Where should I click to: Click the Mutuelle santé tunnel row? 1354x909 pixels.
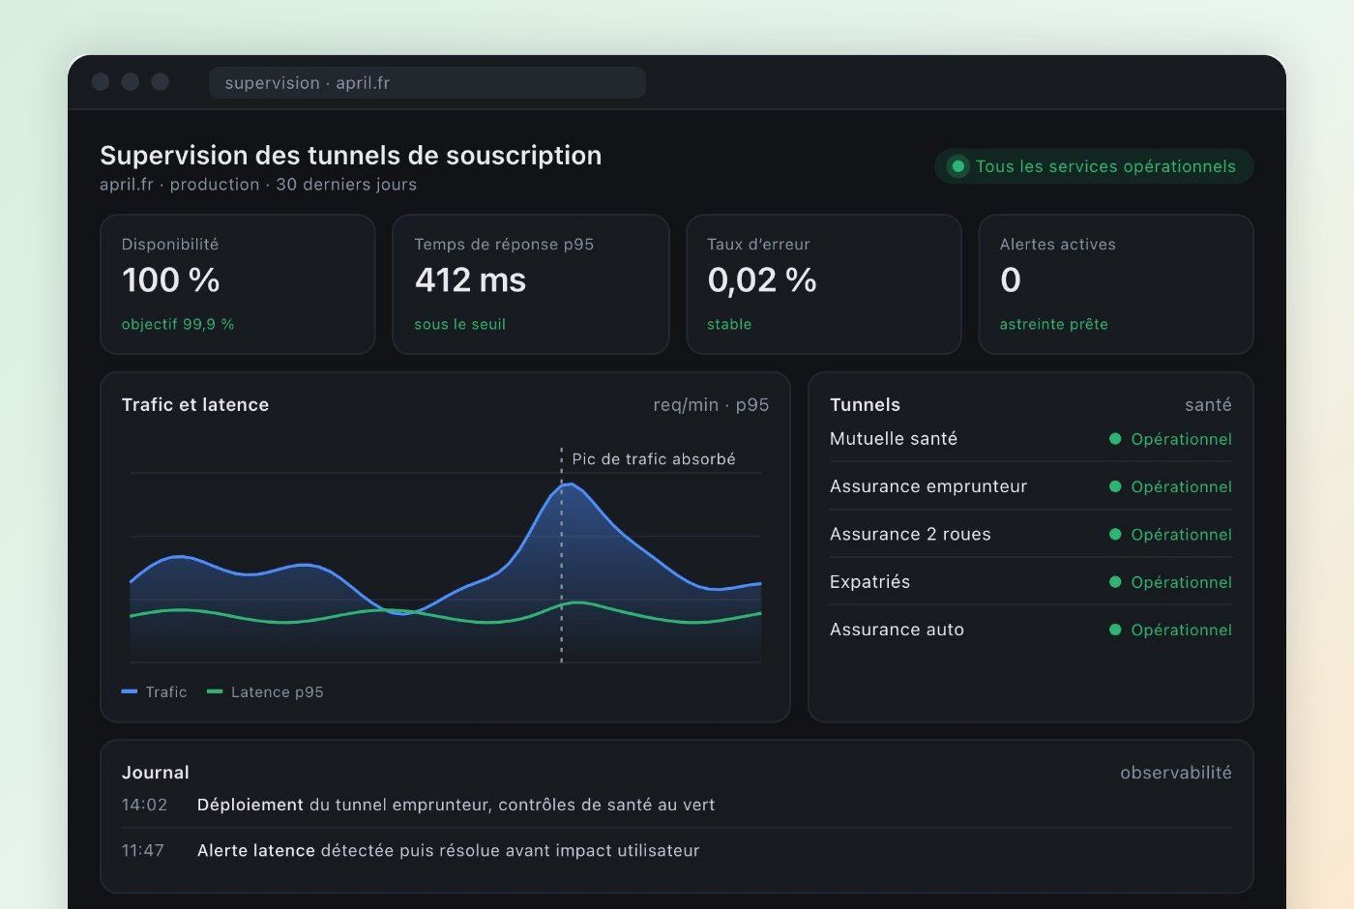1031,439
